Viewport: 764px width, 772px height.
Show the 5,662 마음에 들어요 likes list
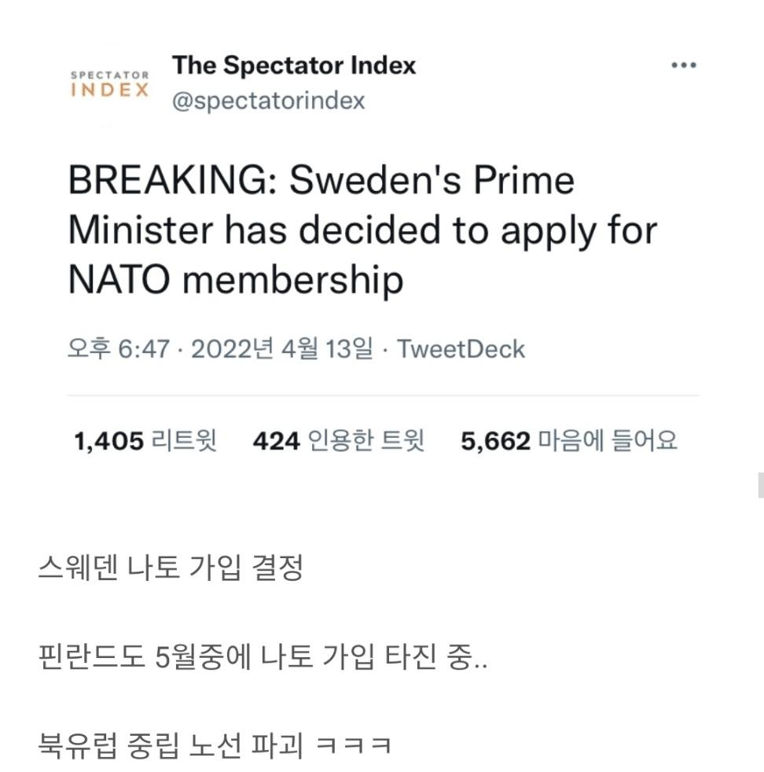click(x=568, y=441)
